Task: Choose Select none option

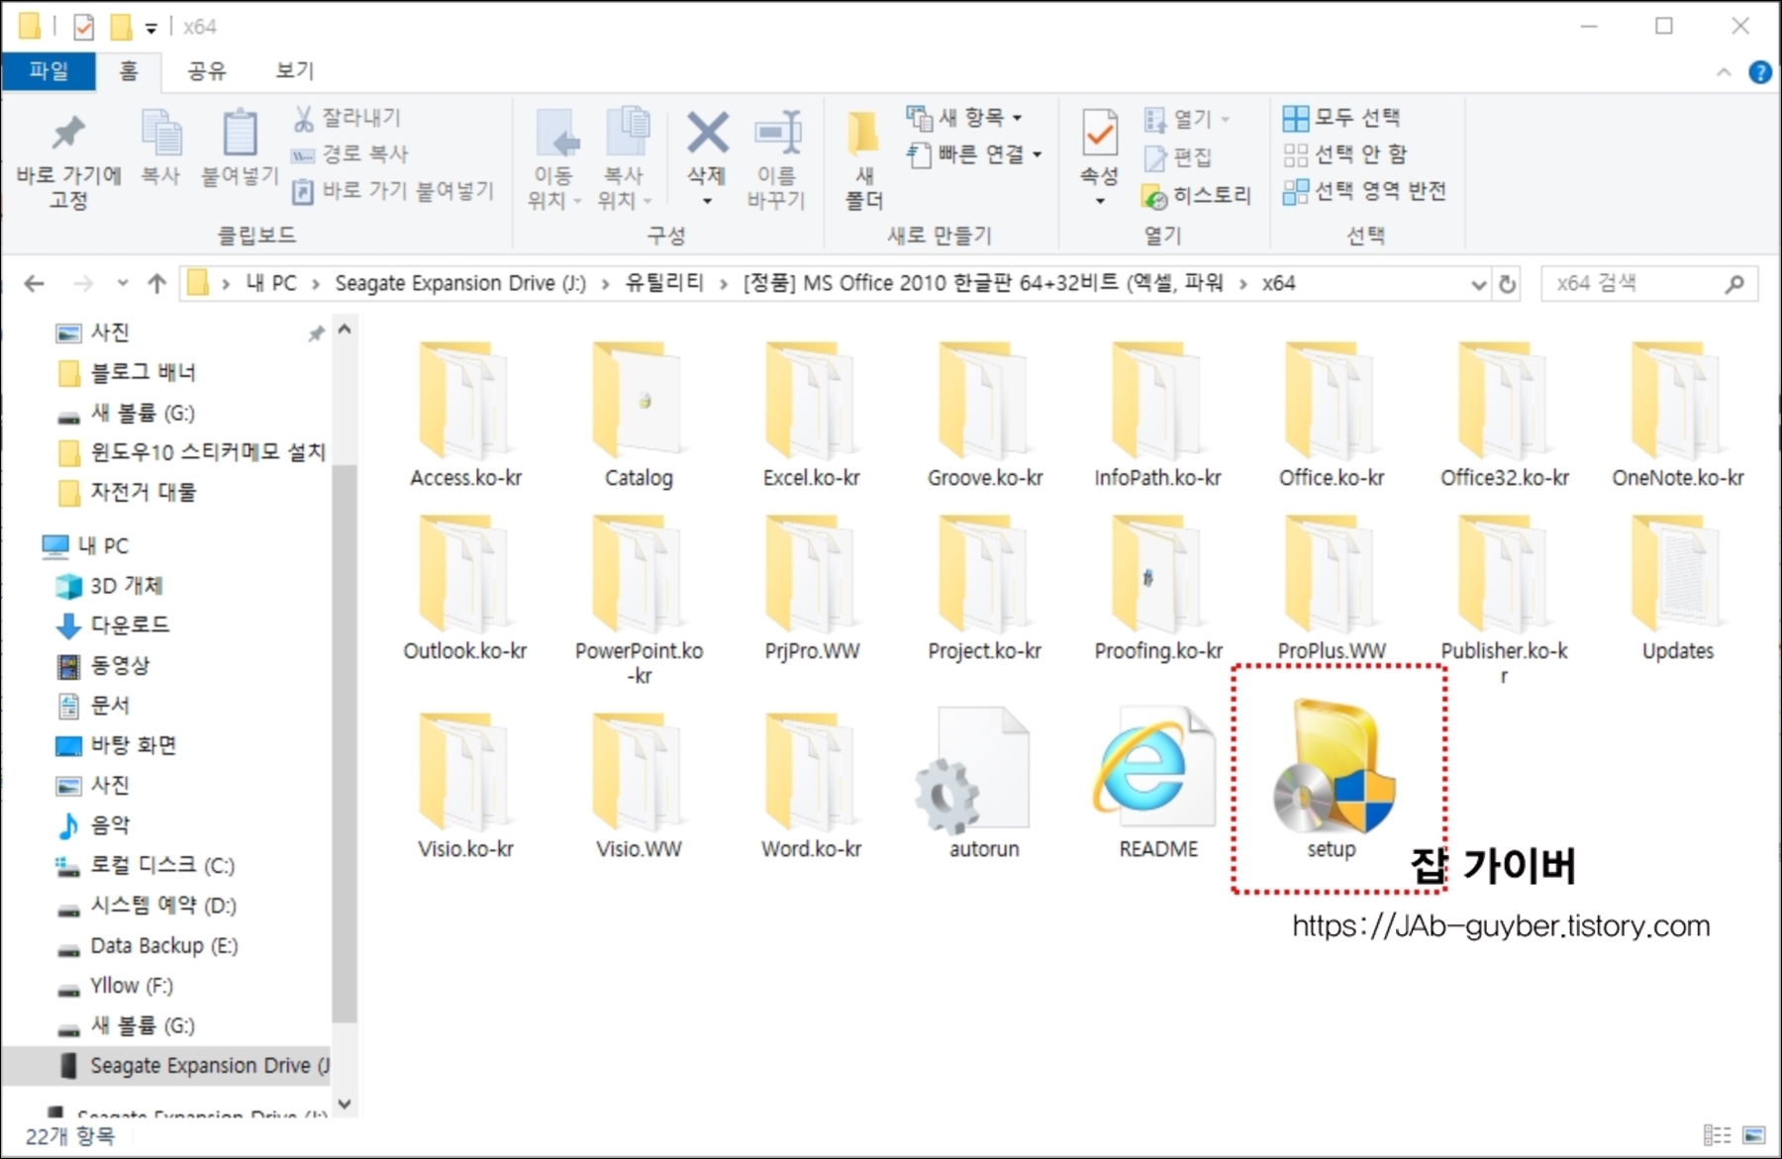Action: [x=1344, y=154]
